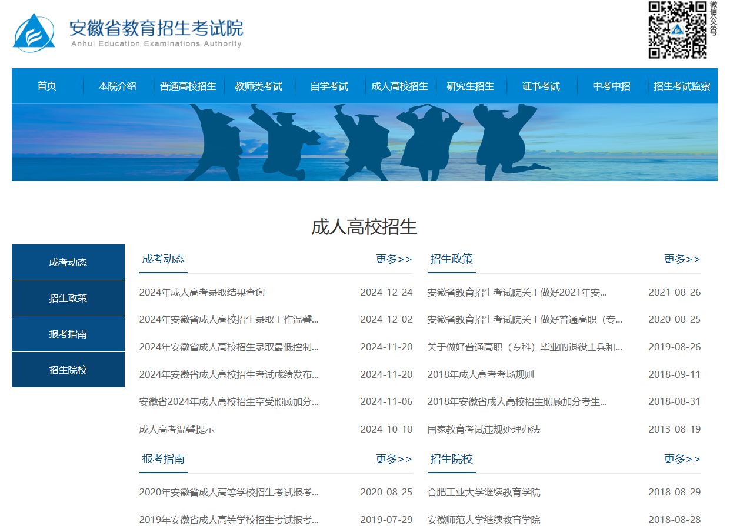Screen dimensions: 740x526
Task: Choose 招生考试监察 from the navigation bar
Action: click(682, 86)
